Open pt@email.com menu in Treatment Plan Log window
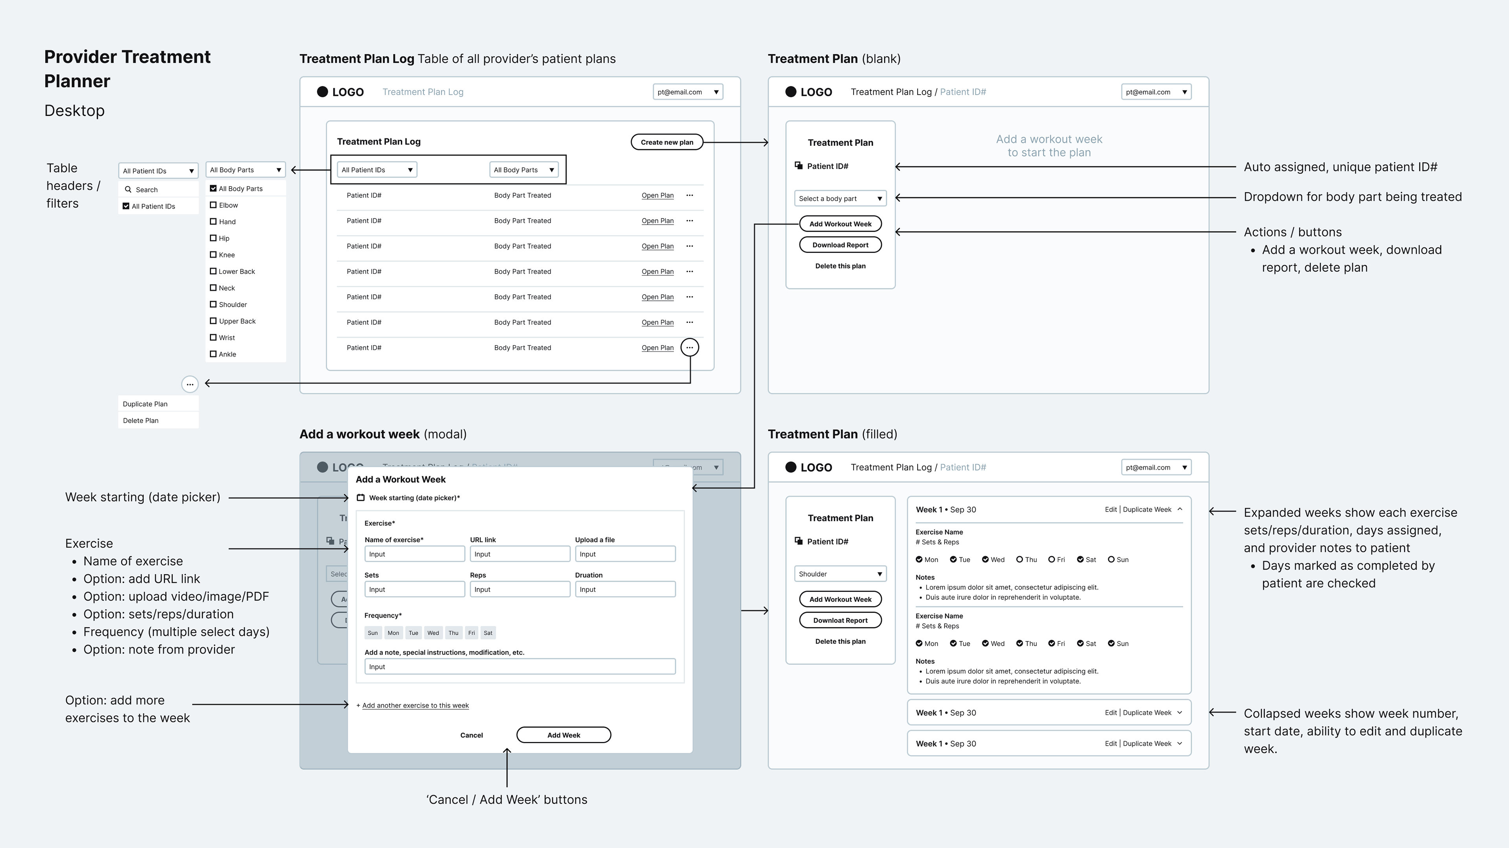This screenshot has width=1509, height=848. (688, 92)
